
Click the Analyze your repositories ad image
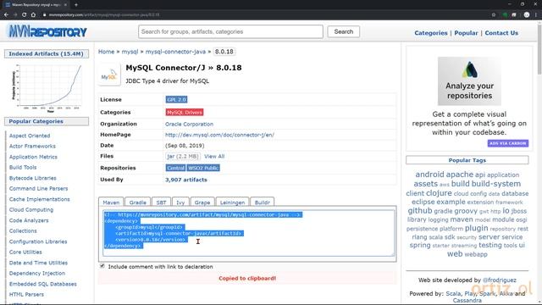pos(469,81)
